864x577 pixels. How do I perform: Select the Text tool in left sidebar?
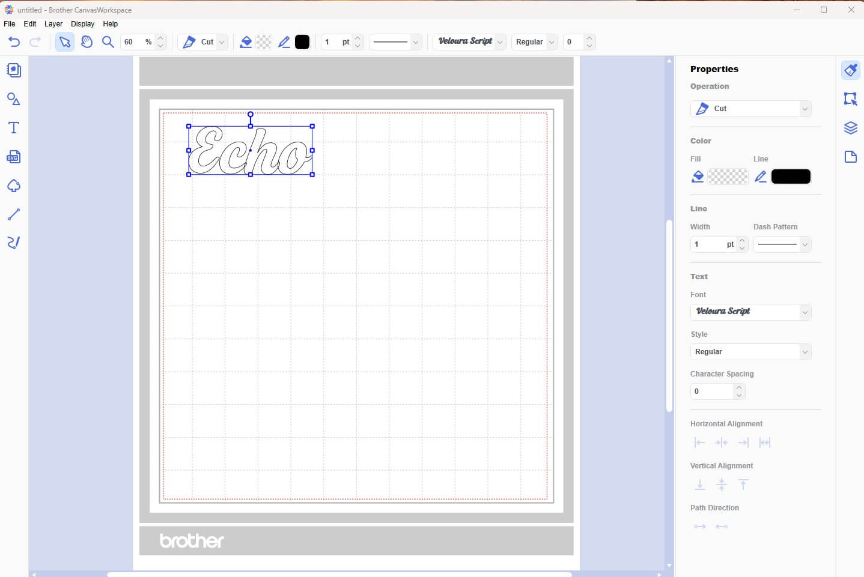(13, 128)
